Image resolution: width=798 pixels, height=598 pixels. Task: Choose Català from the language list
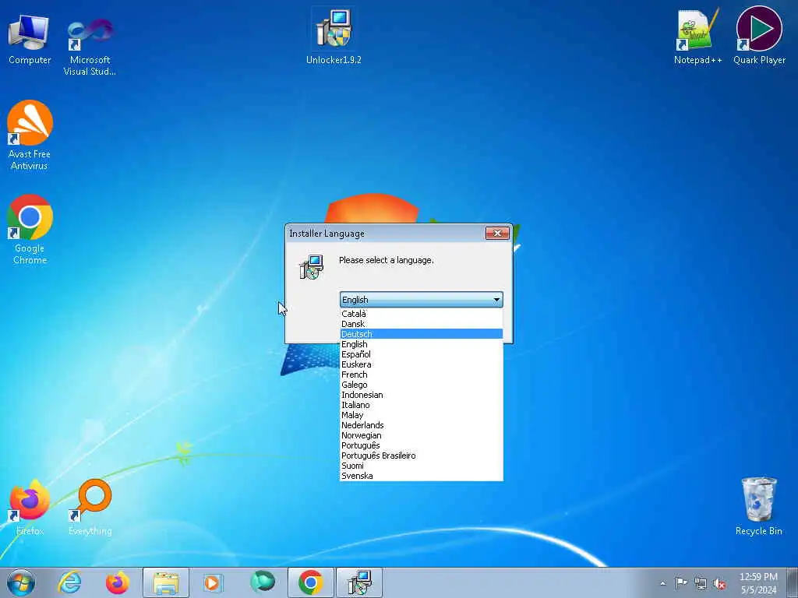422,314
